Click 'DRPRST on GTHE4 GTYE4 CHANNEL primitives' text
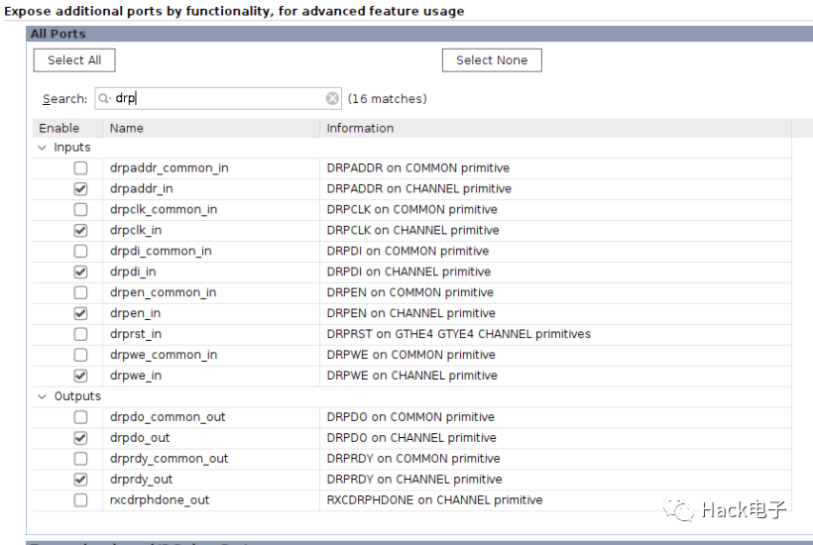813x545 pixels. [458, 334]
